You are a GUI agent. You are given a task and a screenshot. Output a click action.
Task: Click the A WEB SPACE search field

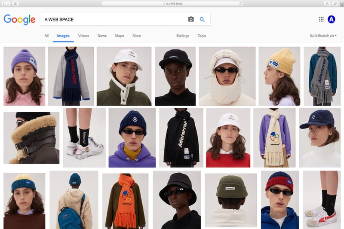click(x=112, y=19)
